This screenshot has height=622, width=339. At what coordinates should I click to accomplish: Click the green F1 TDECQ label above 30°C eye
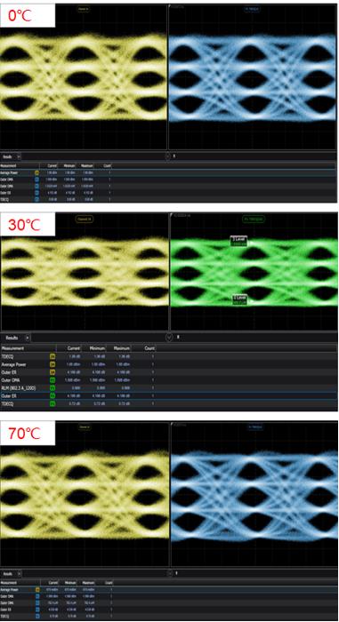254,219
